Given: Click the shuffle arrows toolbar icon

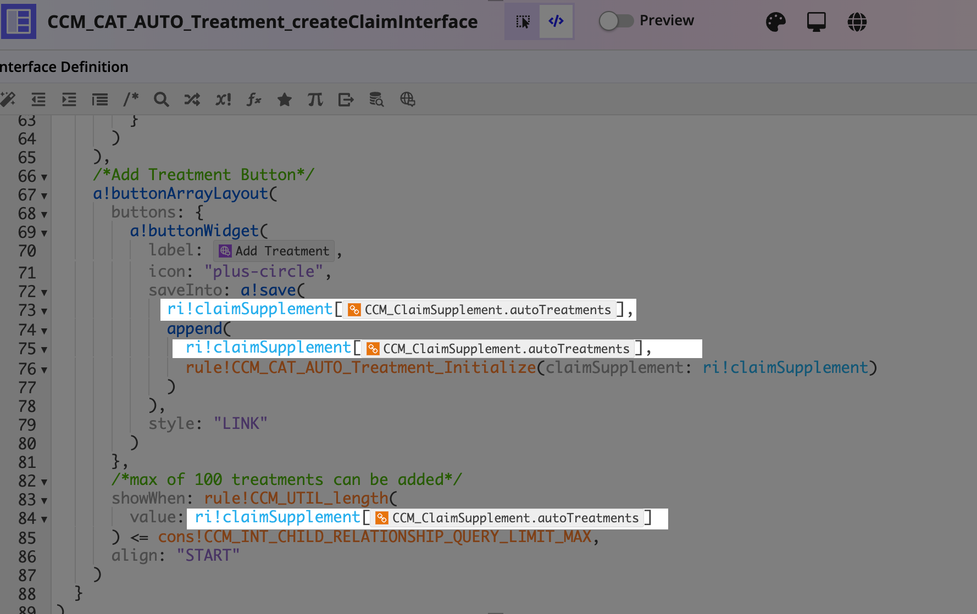Looking at the screenshot, I should [192, 99].
